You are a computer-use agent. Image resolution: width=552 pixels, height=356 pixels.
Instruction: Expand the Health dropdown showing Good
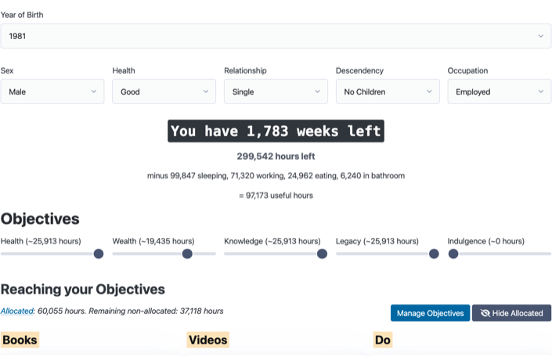click(x=164, y=92)
